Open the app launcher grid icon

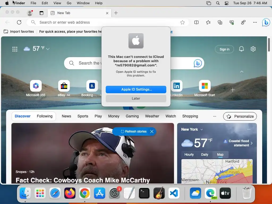coord(15,49)
